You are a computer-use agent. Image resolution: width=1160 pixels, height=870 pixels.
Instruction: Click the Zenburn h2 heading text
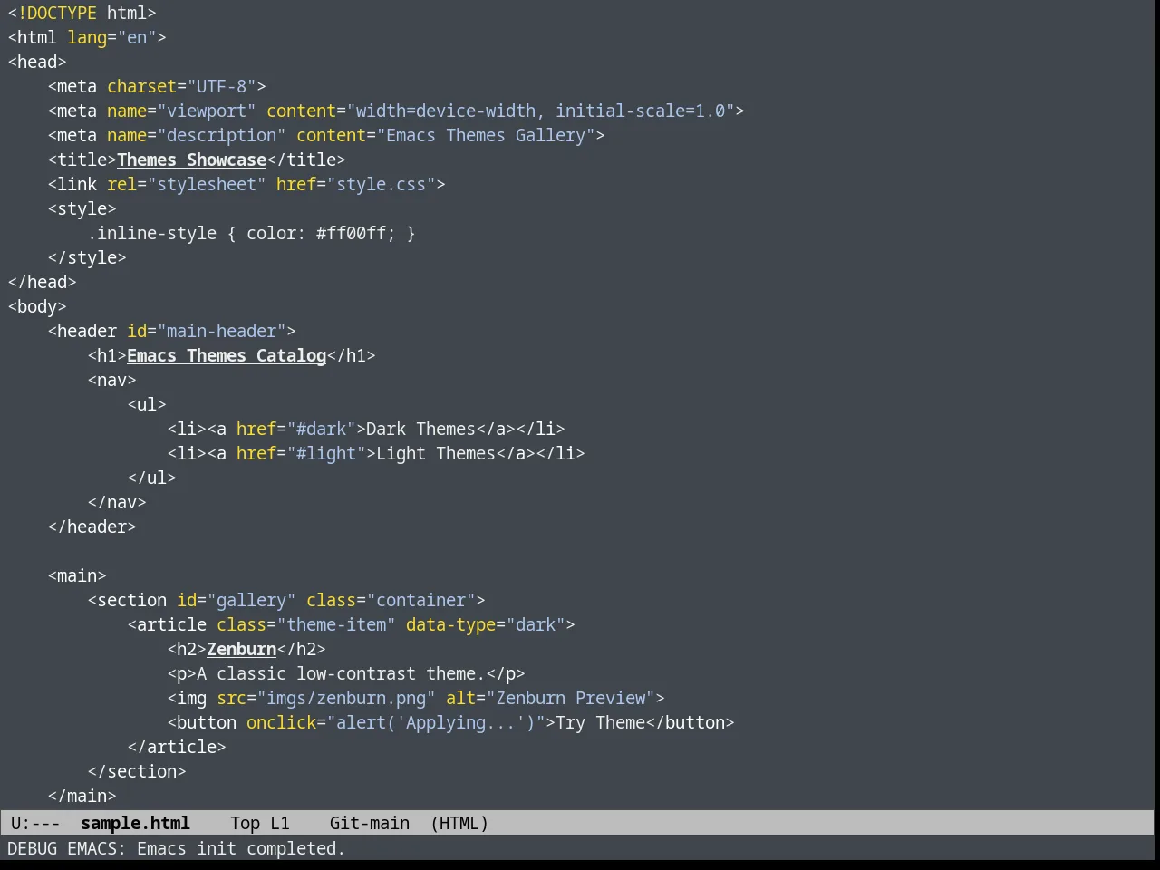click(242, 649)
